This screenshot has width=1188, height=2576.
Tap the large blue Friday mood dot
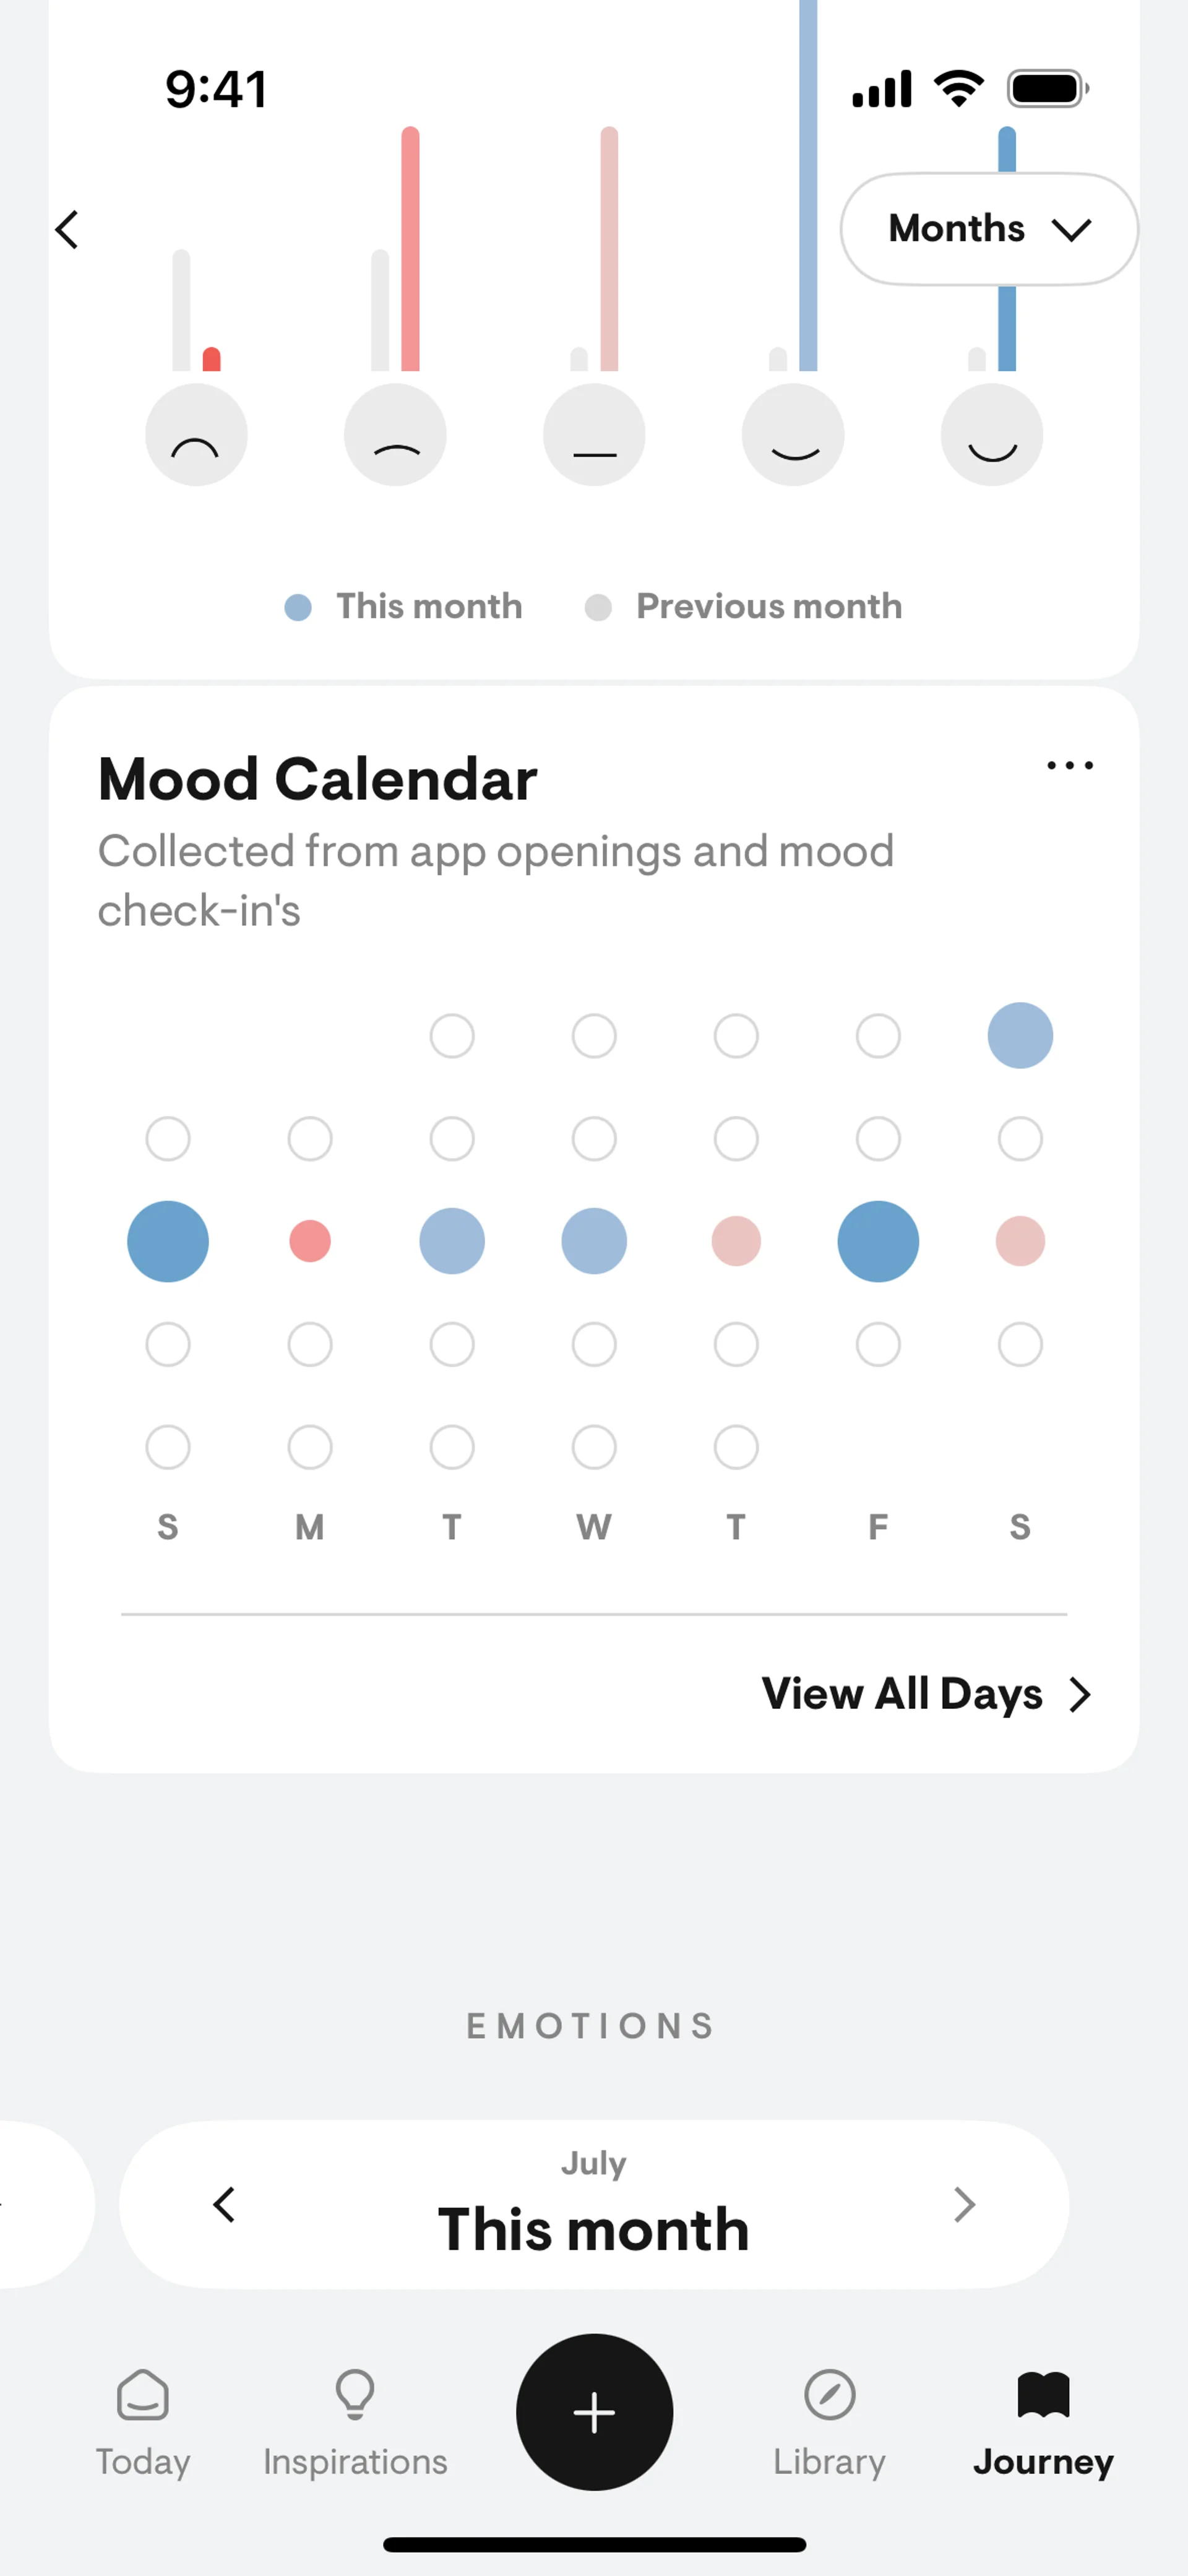click(x=877, y=1241)
